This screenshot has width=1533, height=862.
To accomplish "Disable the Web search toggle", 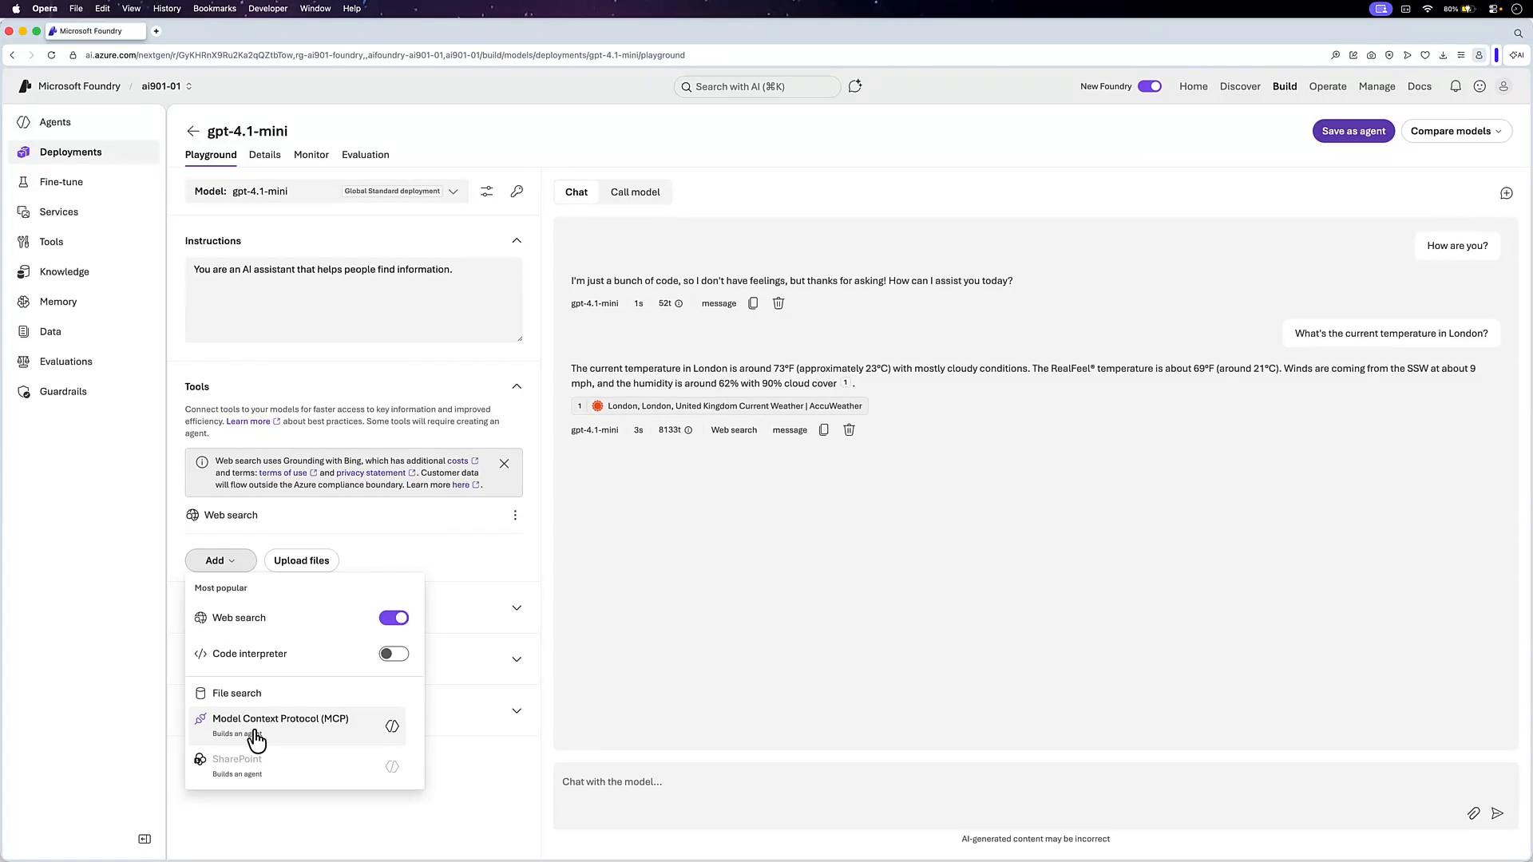I will [394, 618].
